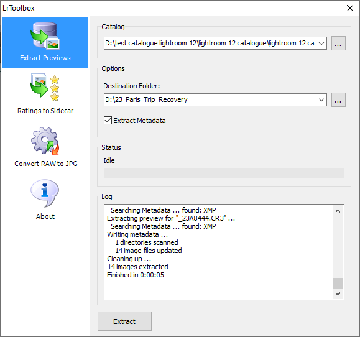Image resolution: width=360 pixels, height=337 pixels.
Task: Click the log scrollbar up arrow
Action: tap(338, 211)
